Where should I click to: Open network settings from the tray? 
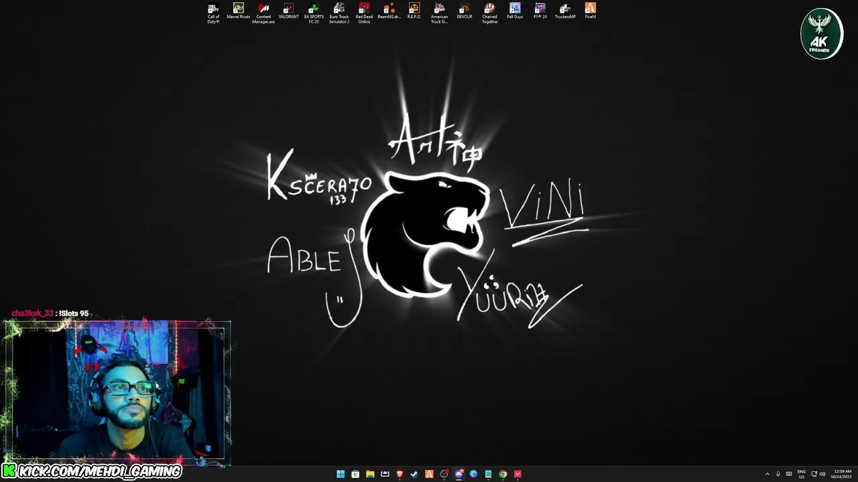point(814,474)
